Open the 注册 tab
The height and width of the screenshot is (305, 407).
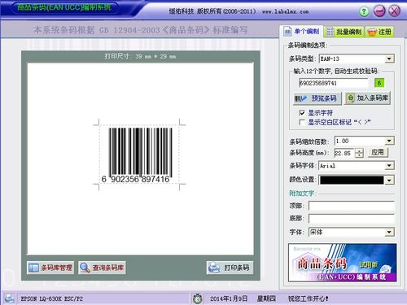click(x=379, y=32)
